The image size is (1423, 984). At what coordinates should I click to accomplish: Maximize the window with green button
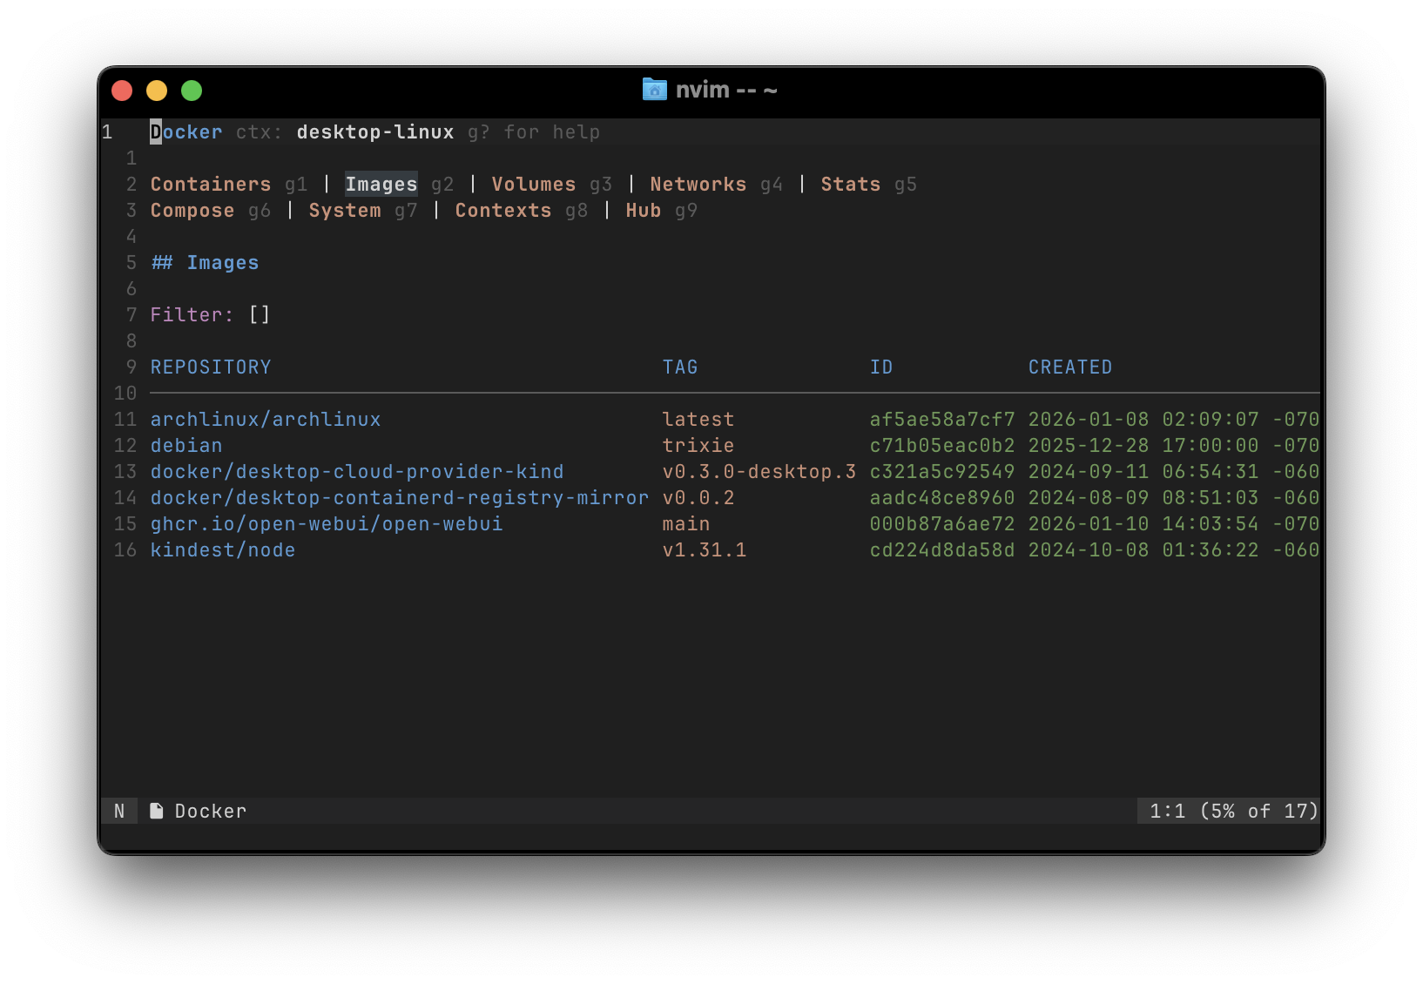coord(192,91)
